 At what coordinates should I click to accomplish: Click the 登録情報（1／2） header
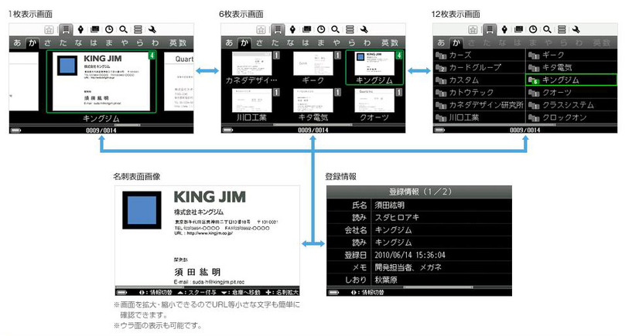(x=419, y=192)
